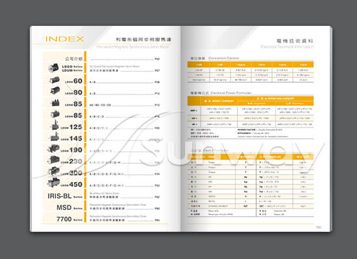Click the ALTERNATING CURRENT table header

(x=275, y=98)
